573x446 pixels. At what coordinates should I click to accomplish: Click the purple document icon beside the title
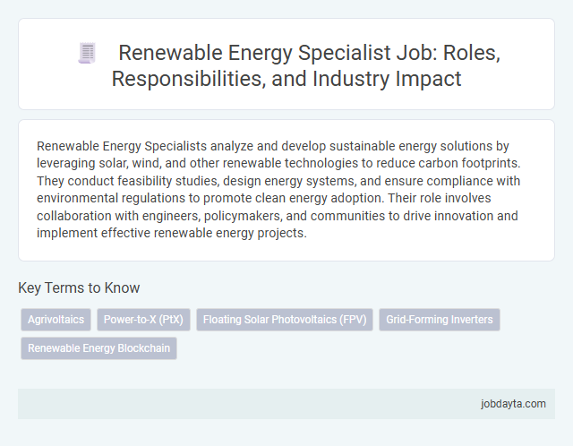(x=87, y=53)
